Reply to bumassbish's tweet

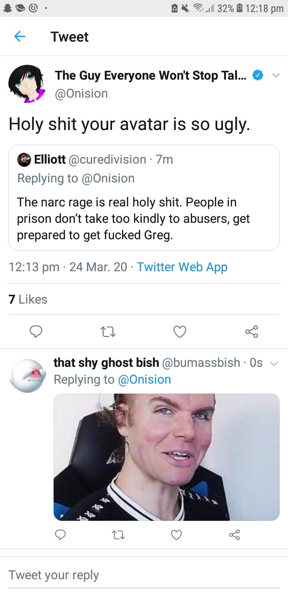pyautogui.click(x=60, y=535)
